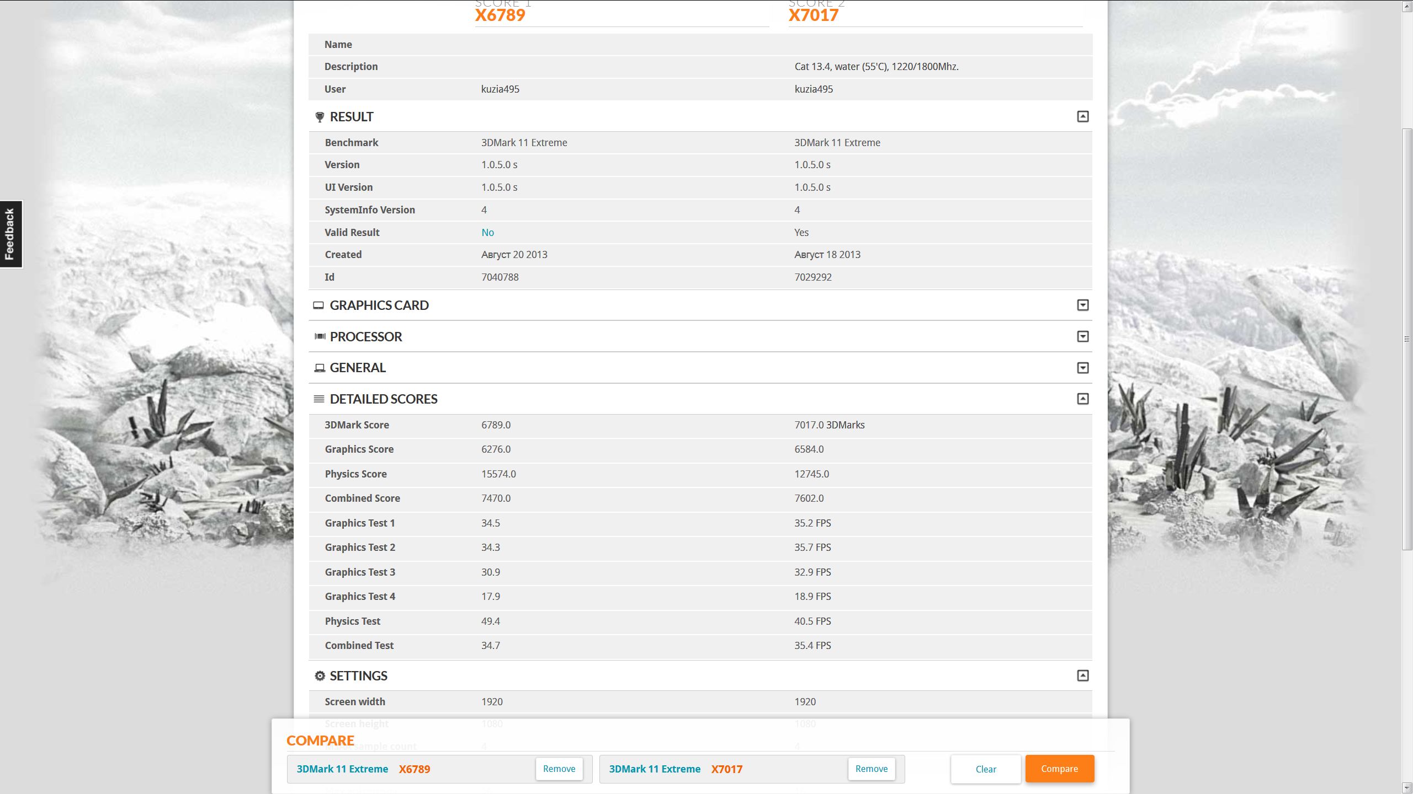Expand the GENERAL section
The image size is (1413, 794).
tap(1082, 368)
